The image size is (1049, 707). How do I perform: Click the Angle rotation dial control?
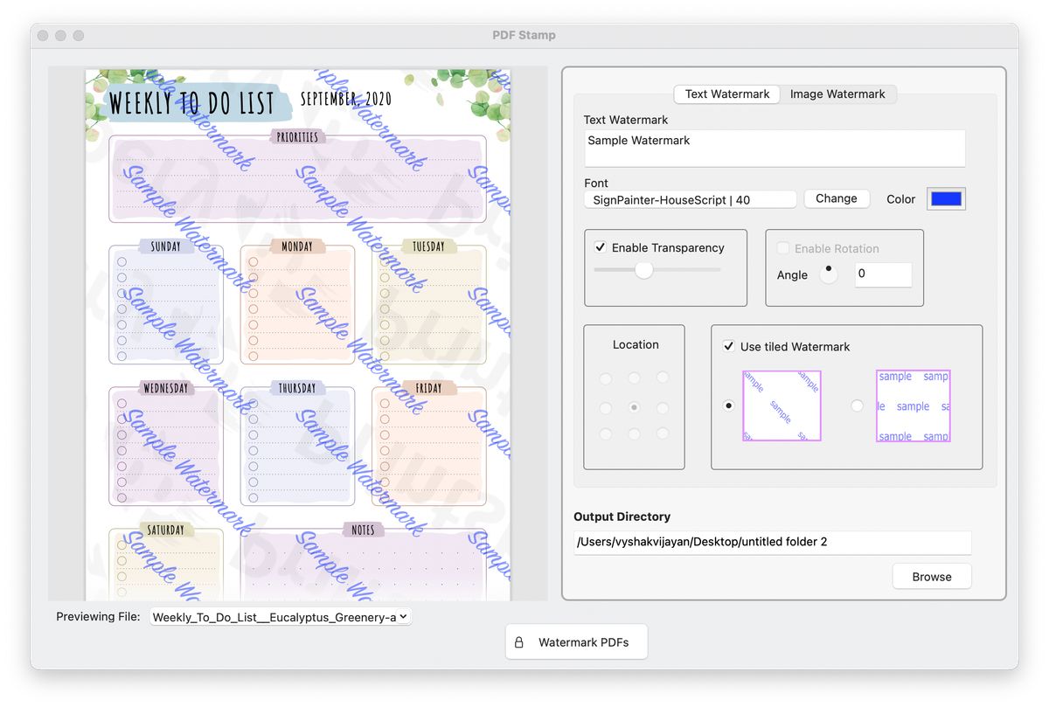828,274
